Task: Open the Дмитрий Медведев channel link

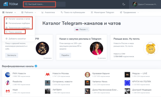Action: click(142, 90)
